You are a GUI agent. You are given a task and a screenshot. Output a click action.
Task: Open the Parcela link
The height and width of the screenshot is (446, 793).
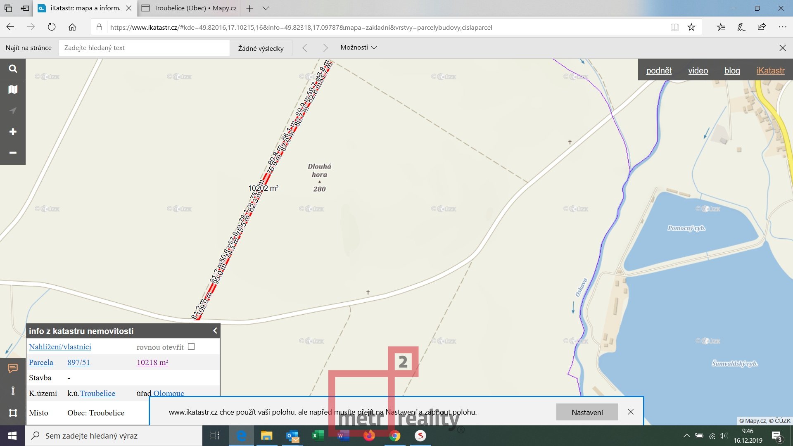coord(41,363)
